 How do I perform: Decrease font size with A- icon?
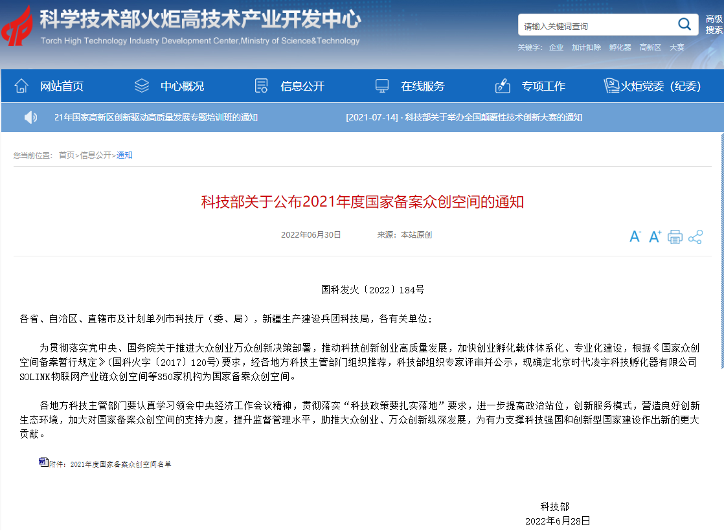point(635,237)
